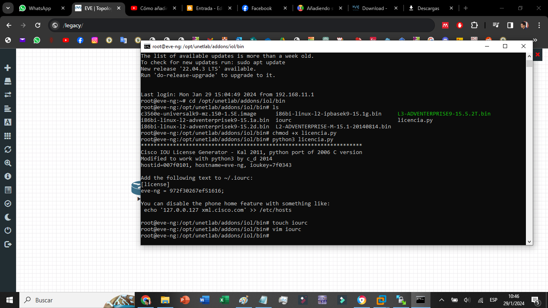
Task: Open the volume speaker tray icon
Action: pyautogui.click(x=467, y=300)
